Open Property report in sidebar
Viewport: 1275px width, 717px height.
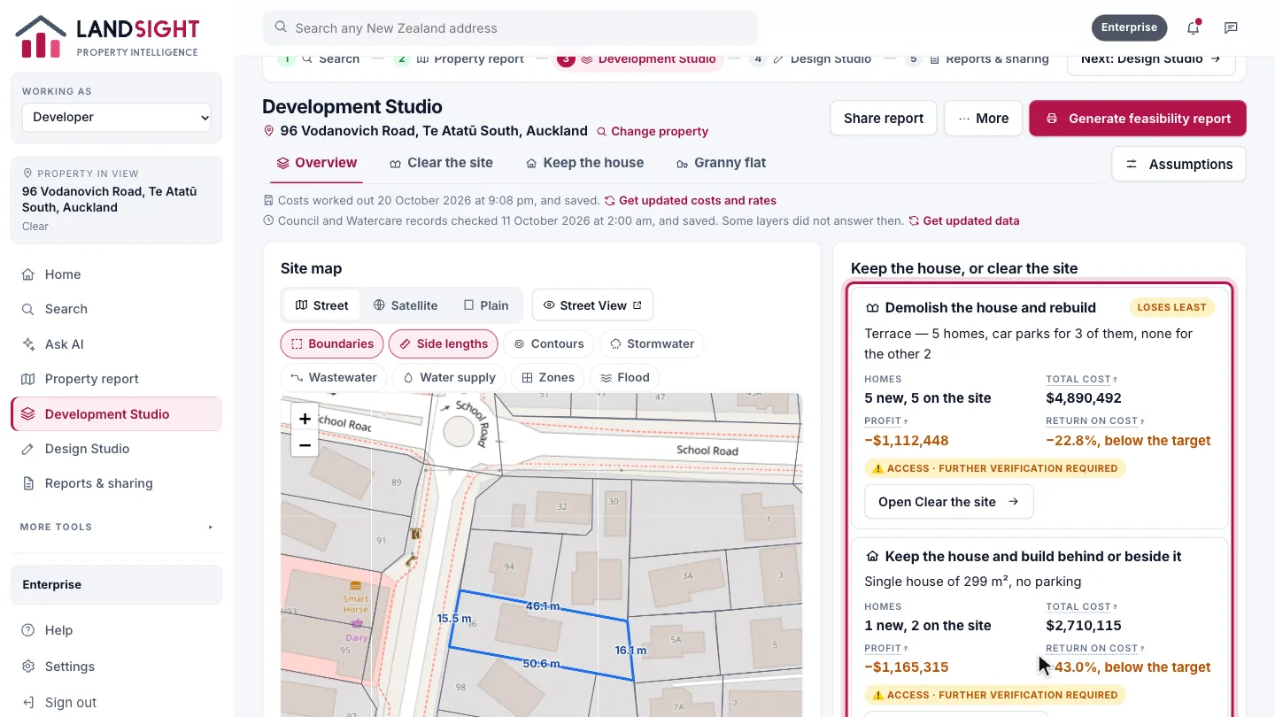(116, 379)
